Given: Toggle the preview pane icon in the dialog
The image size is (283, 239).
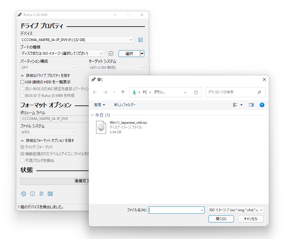Looking at the screenshot, I should pos(251,105).
